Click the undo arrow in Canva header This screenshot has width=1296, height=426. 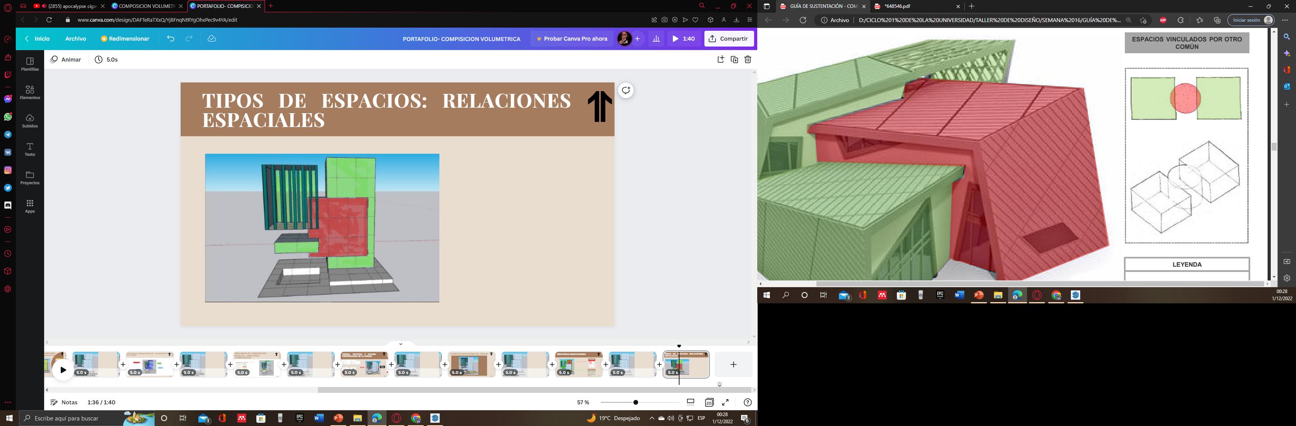[x=170, y=39]
